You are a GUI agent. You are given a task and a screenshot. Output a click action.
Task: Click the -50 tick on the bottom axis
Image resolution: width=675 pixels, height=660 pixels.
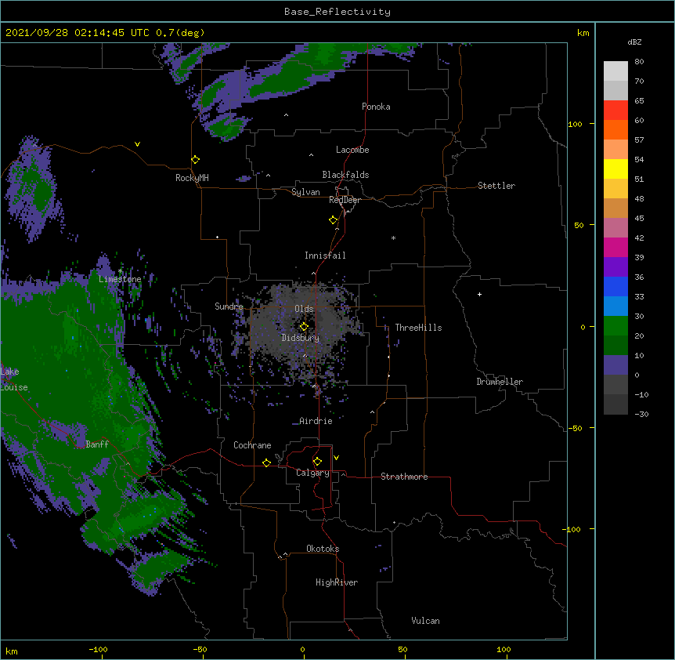[x=200, y=649]
